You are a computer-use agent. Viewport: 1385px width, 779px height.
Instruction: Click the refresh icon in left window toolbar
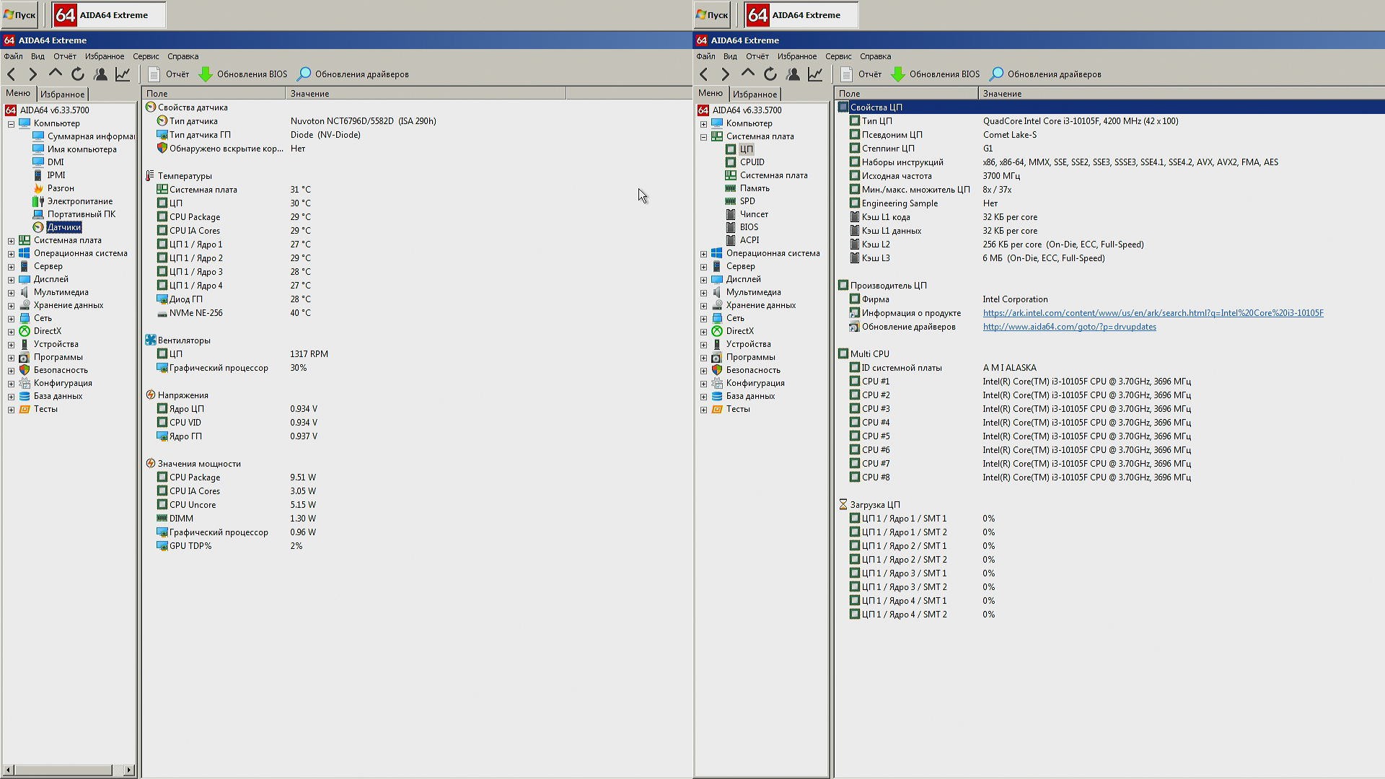pos(78,74)
